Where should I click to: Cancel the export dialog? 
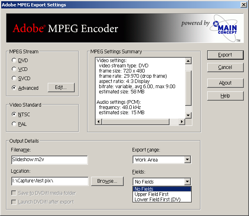coord(225,67)
